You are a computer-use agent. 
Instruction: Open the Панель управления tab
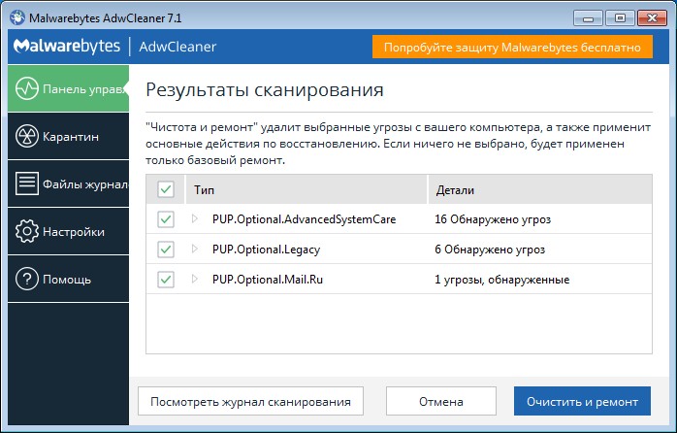point(68,88)
